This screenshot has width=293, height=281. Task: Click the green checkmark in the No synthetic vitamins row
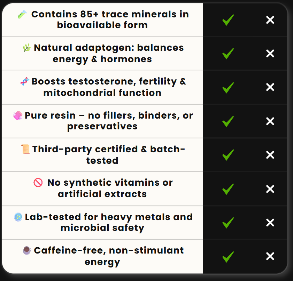pos(228,189)
